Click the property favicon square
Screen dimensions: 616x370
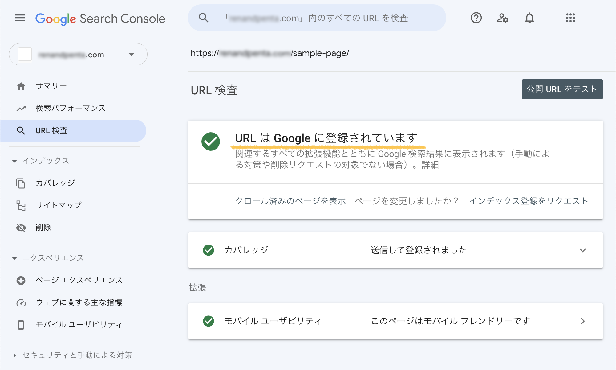tap(25, 54)
